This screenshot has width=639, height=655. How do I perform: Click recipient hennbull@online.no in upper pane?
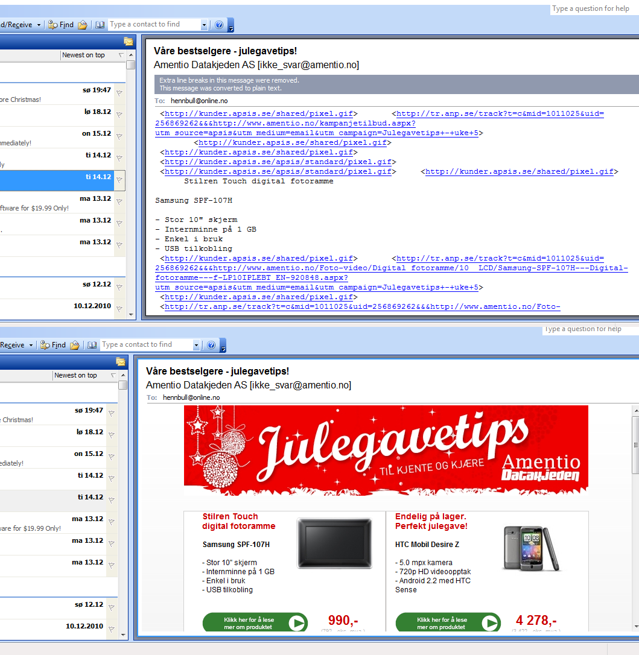[199, 101]
